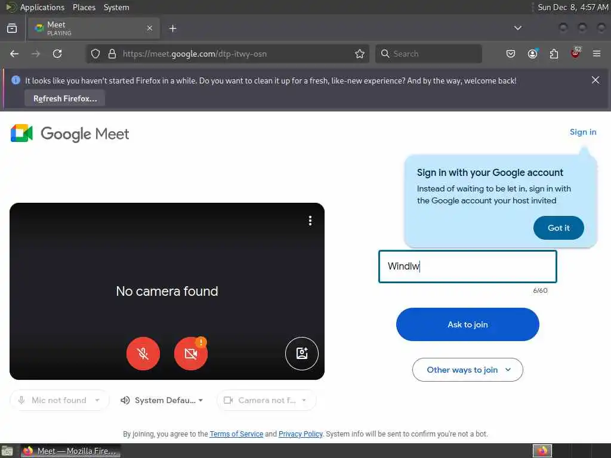Expand Other ways to join
Screen dimensions: 611x458
coord(468,370)
